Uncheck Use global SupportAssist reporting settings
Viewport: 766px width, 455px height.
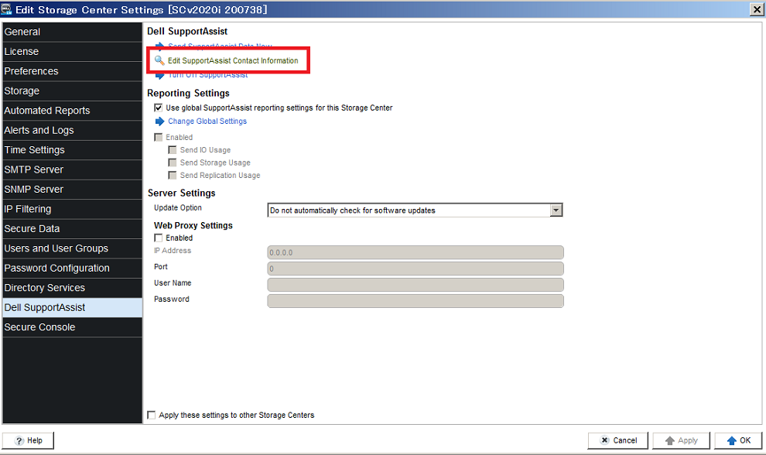(159, 108)
